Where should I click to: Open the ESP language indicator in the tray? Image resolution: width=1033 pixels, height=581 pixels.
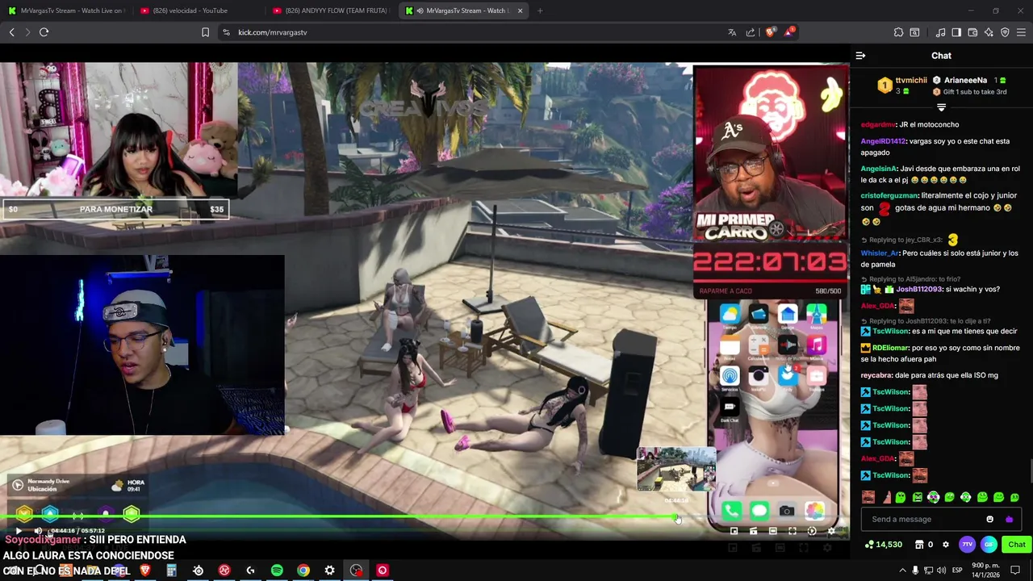[958, 571]
